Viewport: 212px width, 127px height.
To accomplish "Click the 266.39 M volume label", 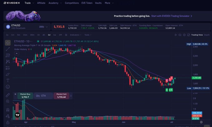I will tap(197, 113).
